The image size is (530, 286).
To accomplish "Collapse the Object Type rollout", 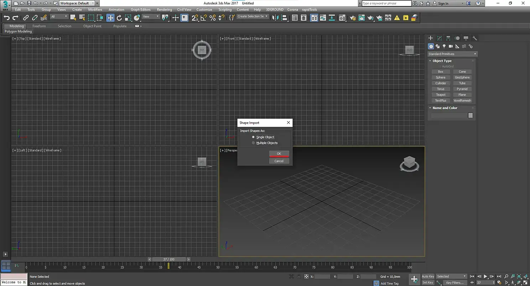I will pos(442,61).
